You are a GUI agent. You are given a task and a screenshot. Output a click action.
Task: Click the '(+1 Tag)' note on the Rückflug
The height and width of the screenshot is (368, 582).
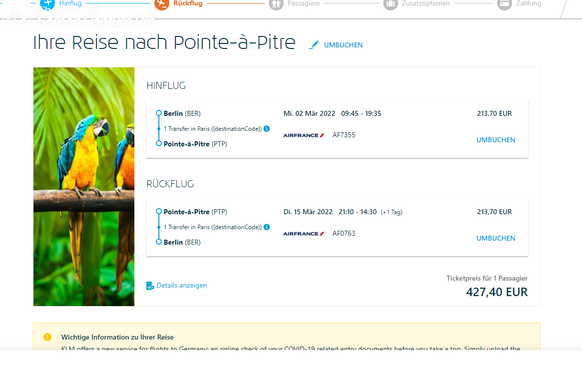coord(392,212)
